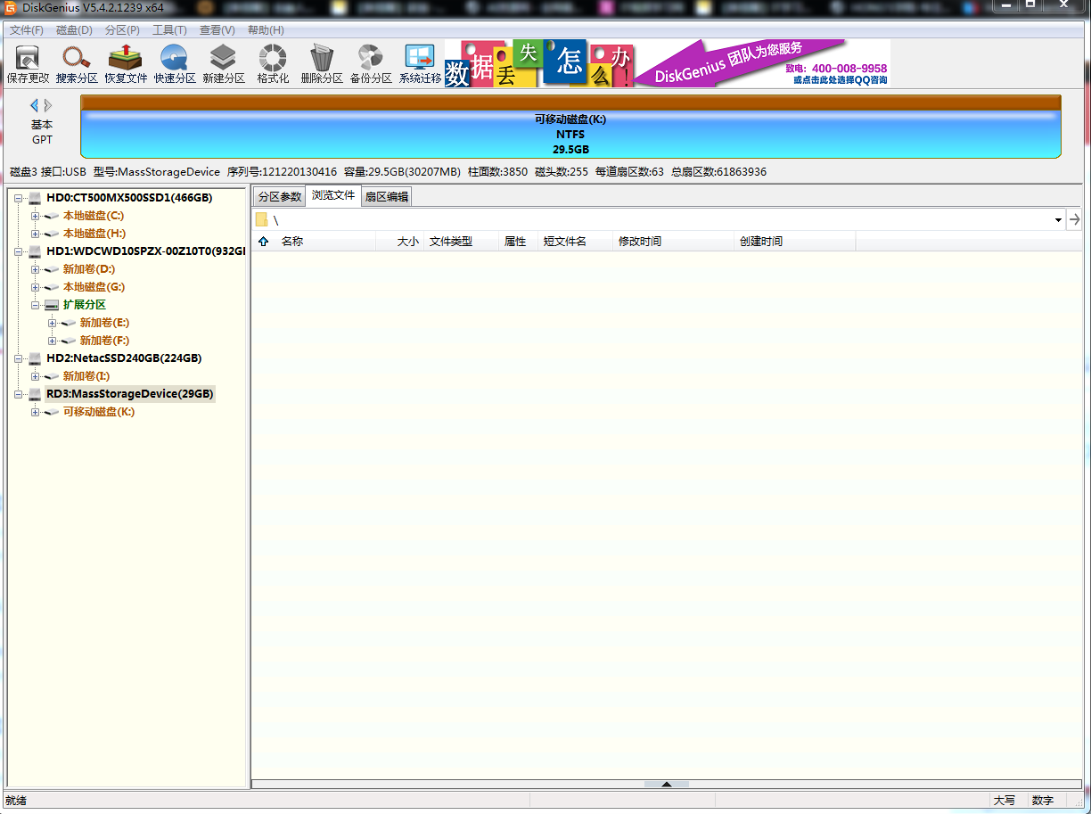
Task: Collapse the HD1:WDCWD10SPZX disk node
Action: click(x=19, y=251)
